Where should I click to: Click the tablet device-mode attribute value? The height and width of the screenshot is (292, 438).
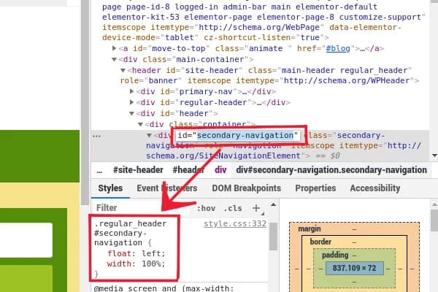[180, 37]
